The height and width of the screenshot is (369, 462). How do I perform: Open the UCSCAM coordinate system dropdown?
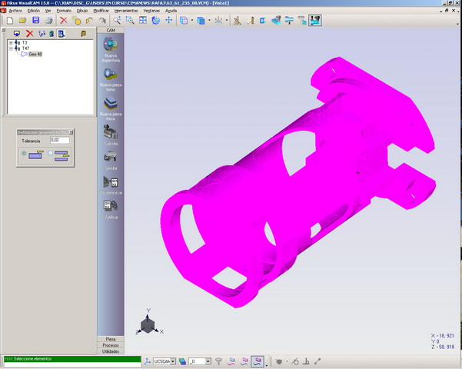click(x=174, y=361)
